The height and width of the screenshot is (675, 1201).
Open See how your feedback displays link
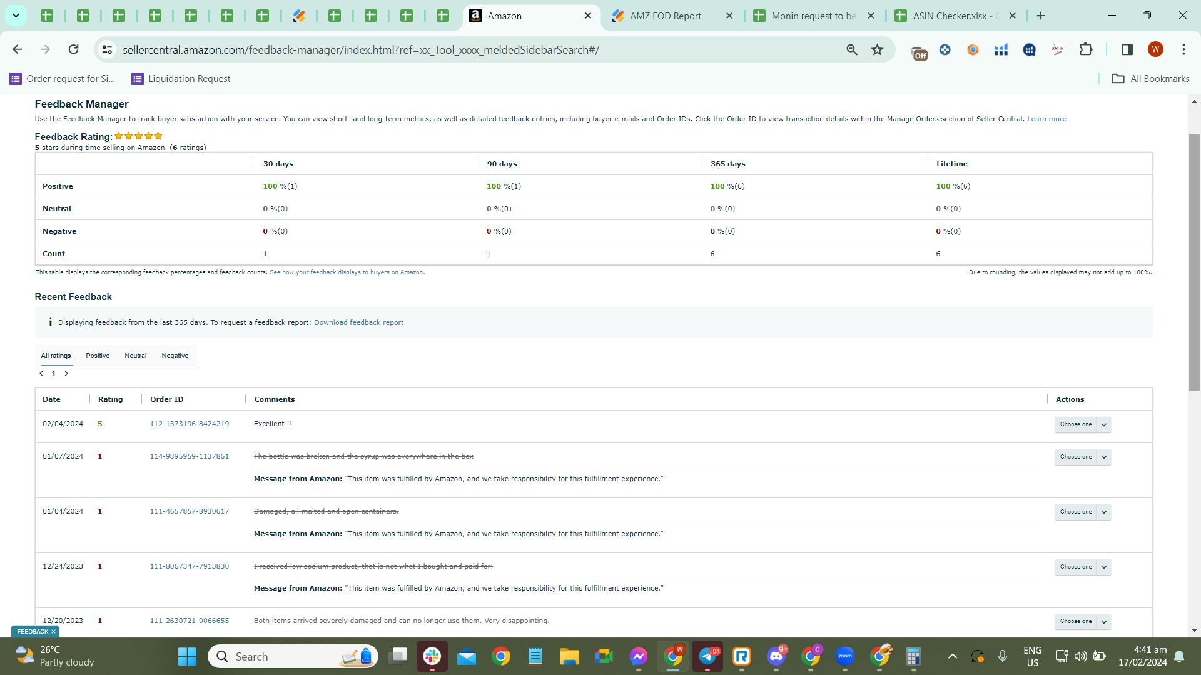click(x=347, y=272)
